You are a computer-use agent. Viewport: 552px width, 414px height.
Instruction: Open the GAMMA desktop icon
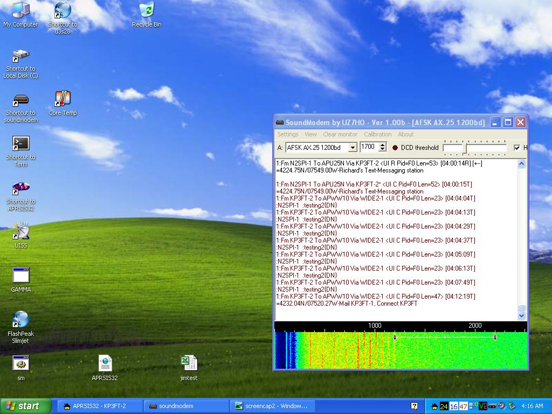[20, 275]
